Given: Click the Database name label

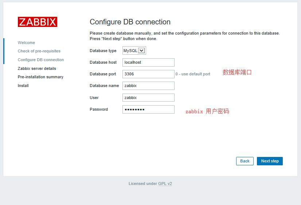Looking at the screenshot, I should pos(104,86).
